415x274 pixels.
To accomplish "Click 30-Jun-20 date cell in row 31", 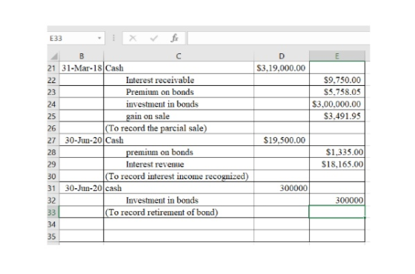I will [82, 188].
